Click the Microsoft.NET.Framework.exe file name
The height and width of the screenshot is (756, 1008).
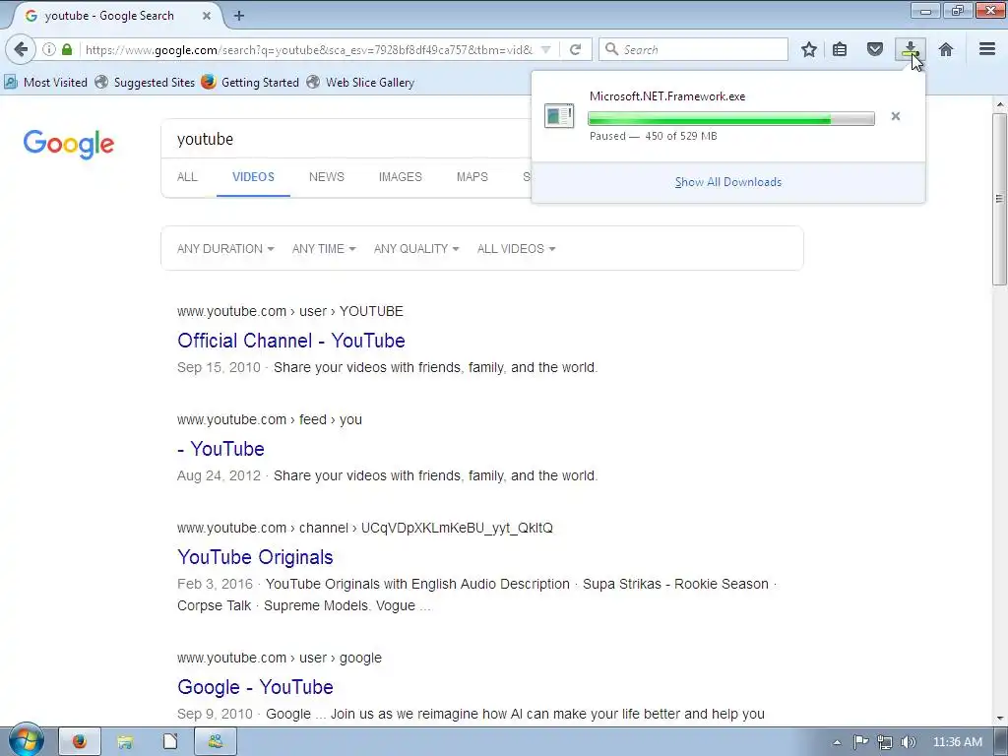(667, 96)
